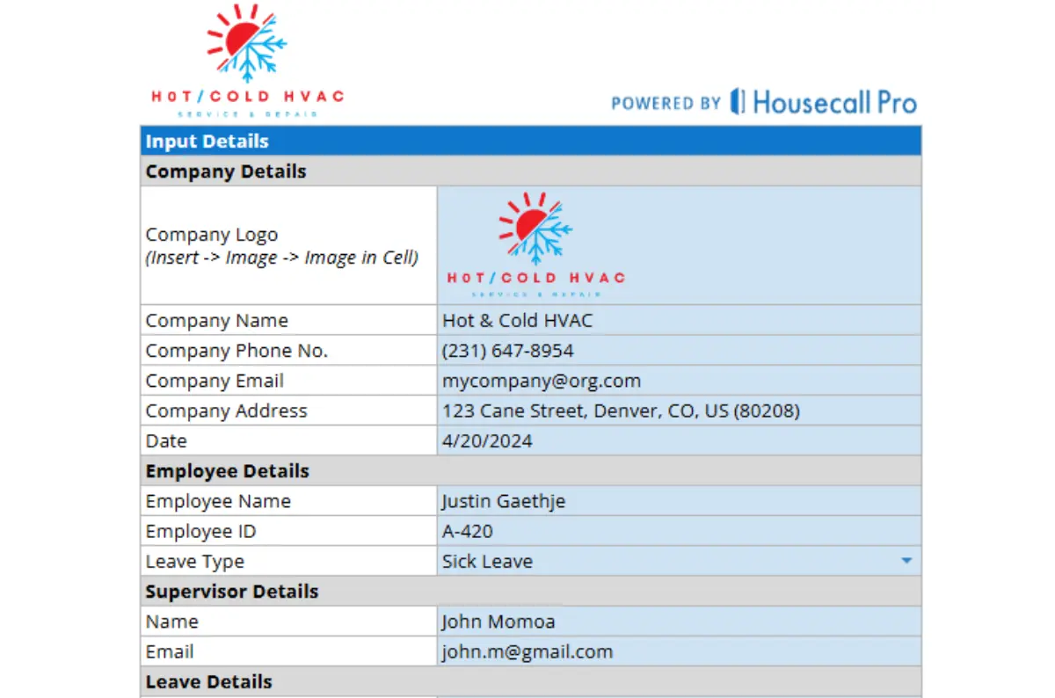
Task: Click the 'Name' label under Supervisor Details
Action: tap(171, 622)
